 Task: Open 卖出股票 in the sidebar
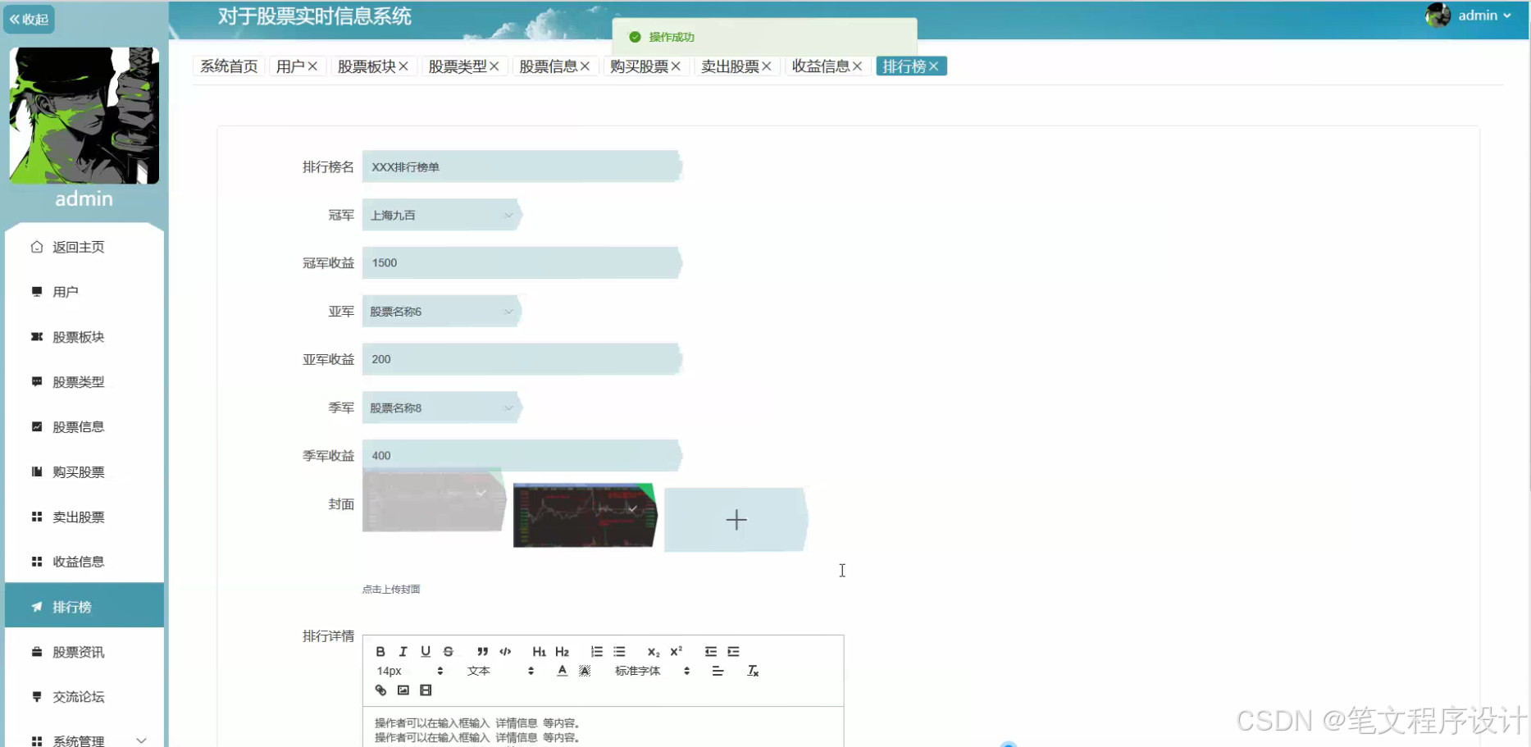point(84,517)
